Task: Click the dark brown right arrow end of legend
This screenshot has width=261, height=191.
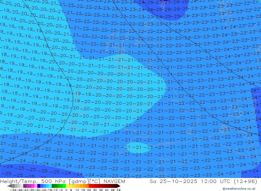Action: point(119,186)
